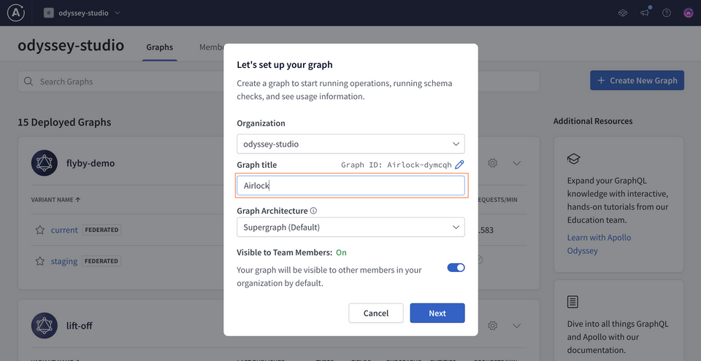Open the staging variant link
This screenshot has width=701, height=361.
click(64, 261)
